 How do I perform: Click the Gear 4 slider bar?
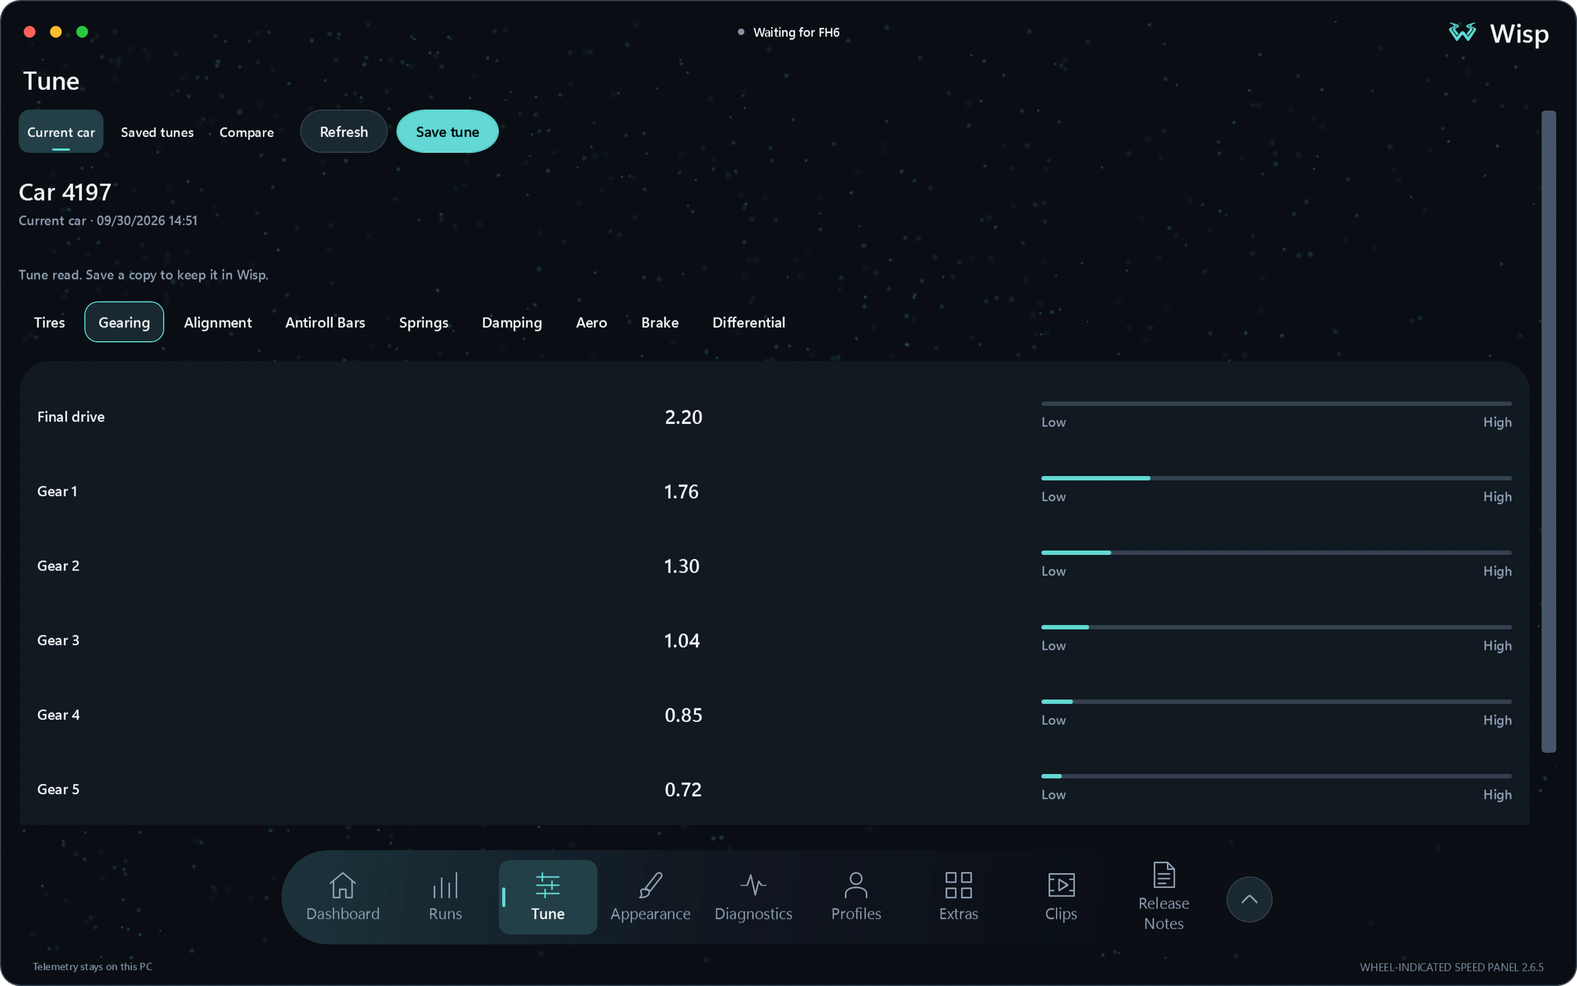(x=1276, y=702)
